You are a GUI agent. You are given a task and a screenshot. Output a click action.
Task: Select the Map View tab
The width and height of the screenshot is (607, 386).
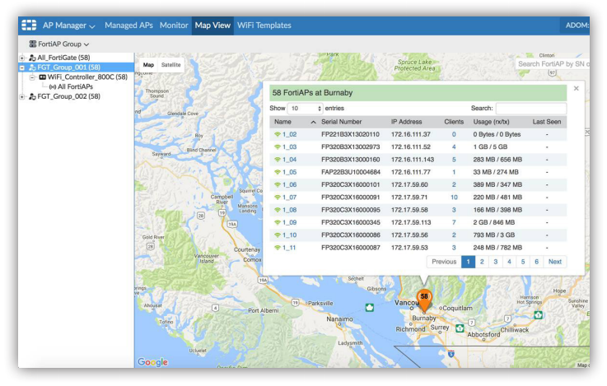point(212,26)
